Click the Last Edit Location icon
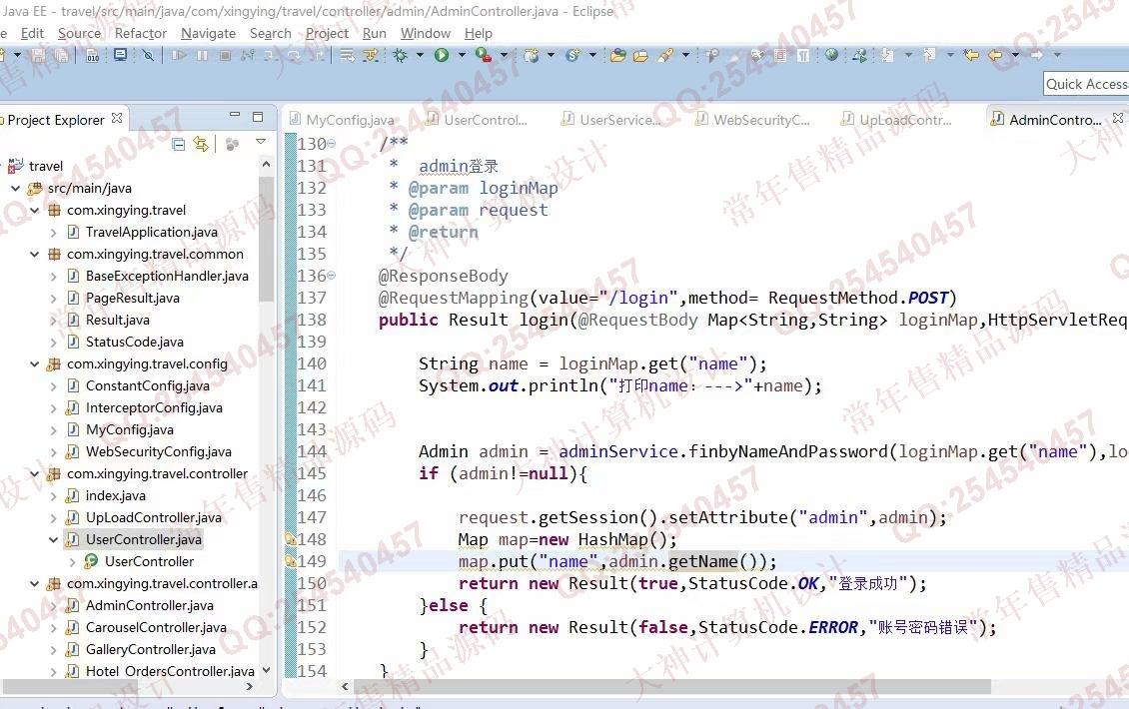 (x=970, y=55)
